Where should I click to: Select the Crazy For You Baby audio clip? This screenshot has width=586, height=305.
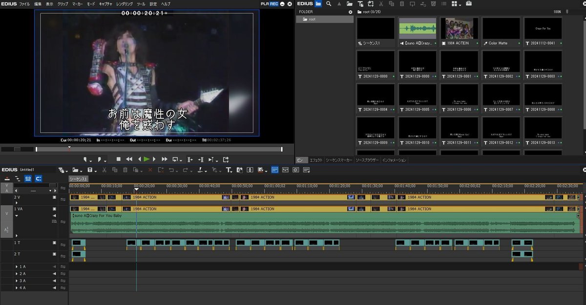pos(324,223)
